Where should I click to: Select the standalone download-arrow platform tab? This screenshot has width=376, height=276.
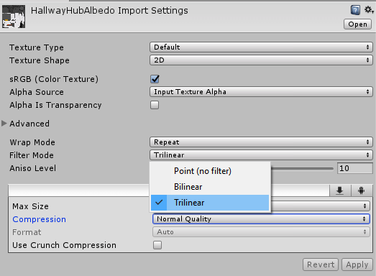(340, 190)
